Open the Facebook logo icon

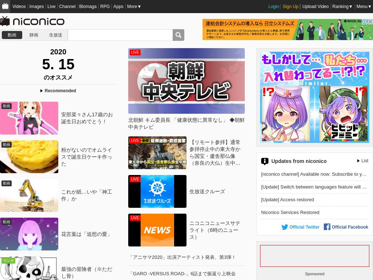[327, 227]
